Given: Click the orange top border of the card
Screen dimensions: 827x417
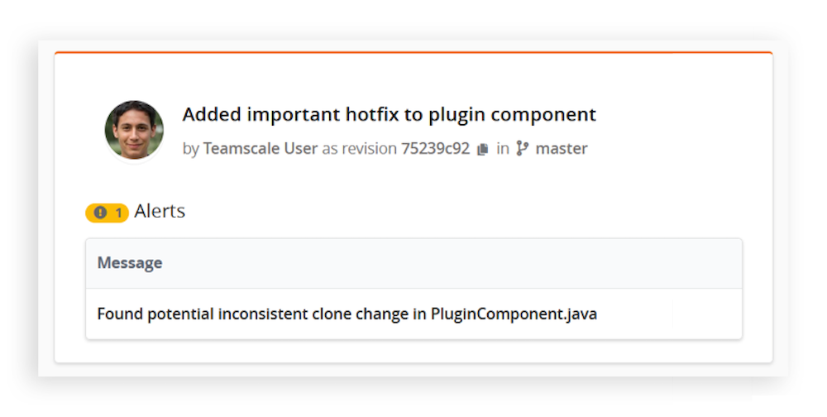Looking at the screenshot, I should coord(413,53).
